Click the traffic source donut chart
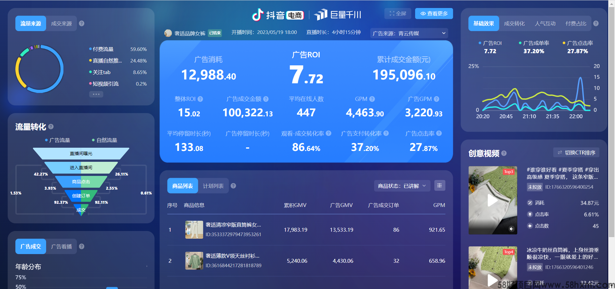This screenshot has width=615, height=289. tap(39, 69)
